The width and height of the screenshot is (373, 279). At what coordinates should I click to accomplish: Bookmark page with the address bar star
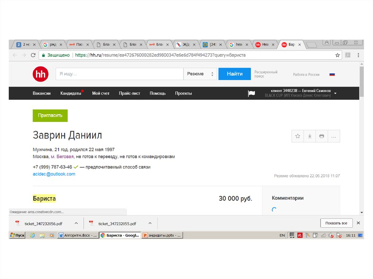[x=337, y=55]
